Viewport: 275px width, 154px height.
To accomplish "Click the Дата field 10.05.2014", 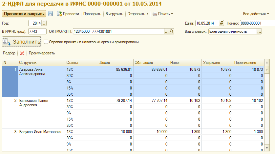I will click(207, 23).
